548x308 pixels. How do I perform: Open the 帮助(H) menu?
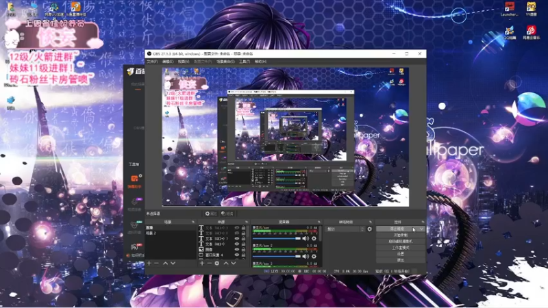(x=260, y=62)
